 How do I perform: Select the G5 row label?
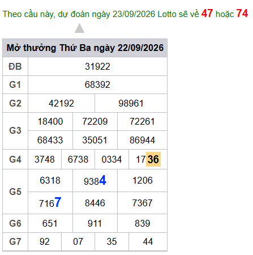15,192
